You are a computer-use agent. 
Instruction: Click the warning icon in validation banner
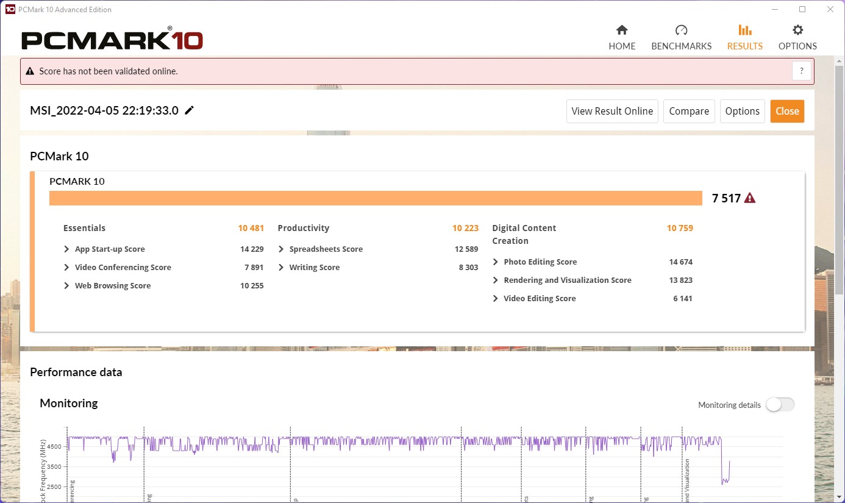click(x=30, y=71)
